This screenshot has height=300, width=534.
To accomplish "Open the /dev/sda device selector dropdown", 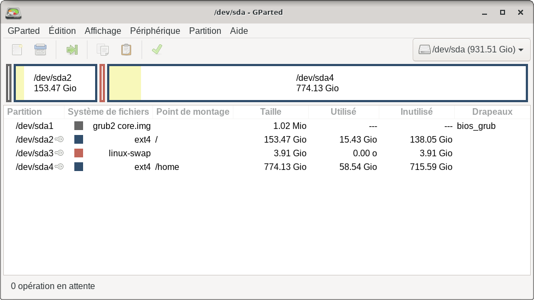I will click(x=471, y=50).
